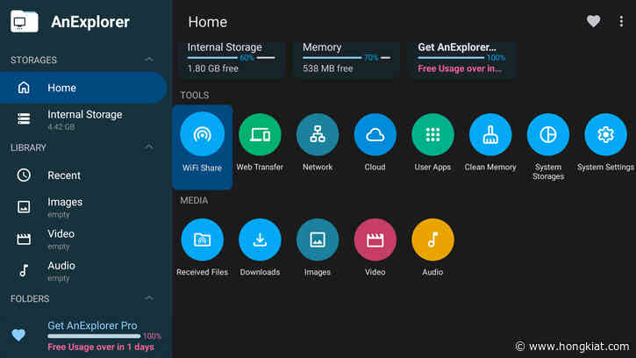Open Internal Storage 4.42 GB in sidebar
This screenshot has height=358, width=636.
pos(83,119)
